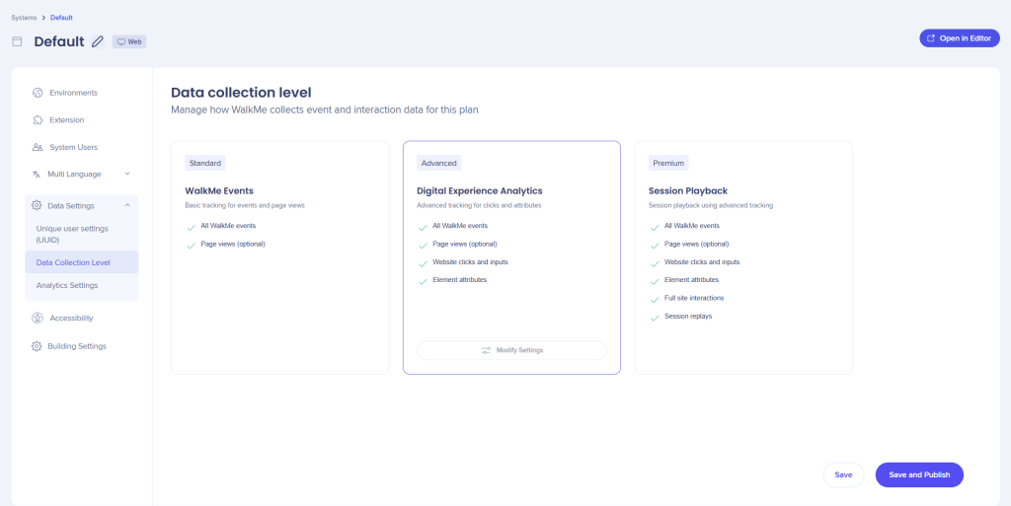Go to Data Collection Level menu item

(73, 262)
